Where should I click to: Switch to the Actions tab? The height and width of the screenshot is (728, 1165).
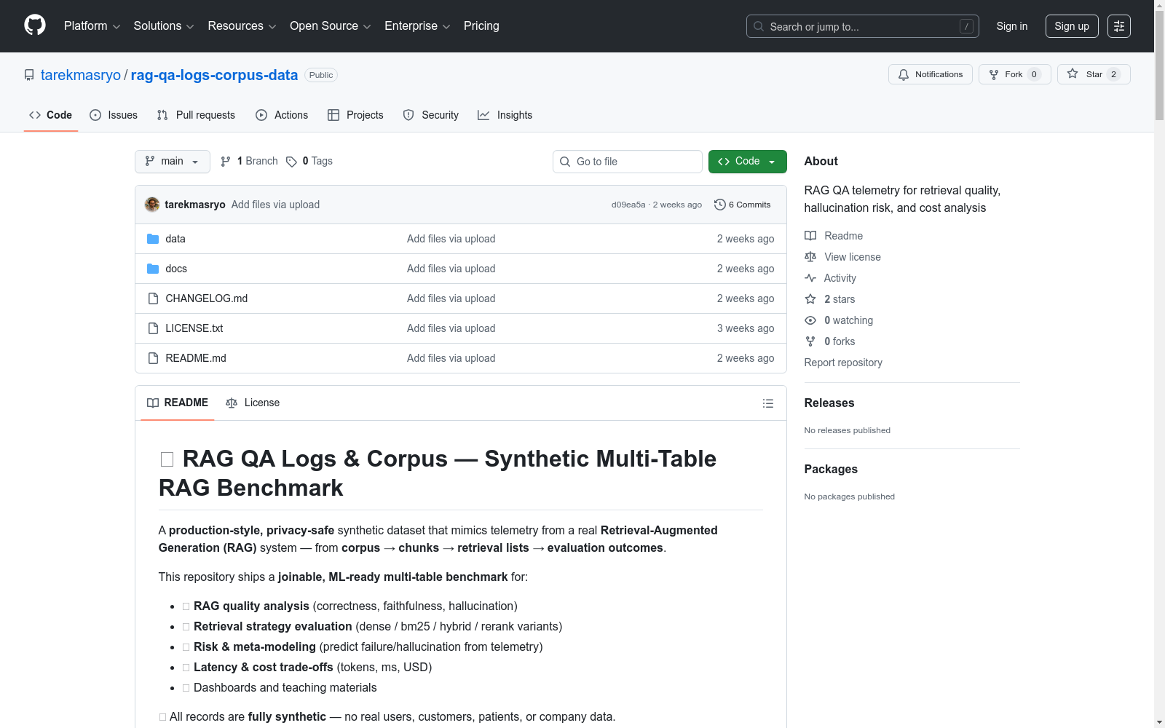click(x=282, y=115)
